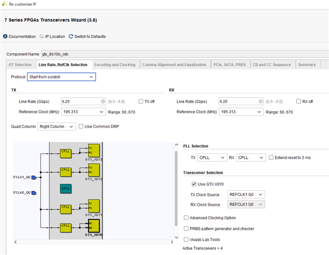
Task: Select CPLL block for GTX_X0Y2
Action: pos(65,172)
